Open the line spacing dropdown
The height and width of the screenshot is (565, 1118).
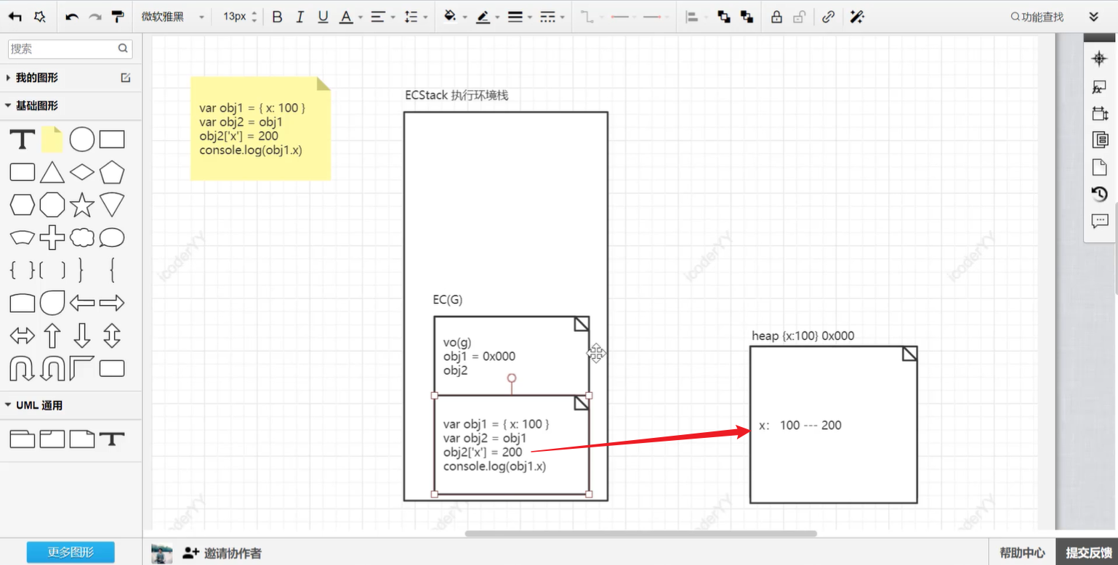coord(415,17)
